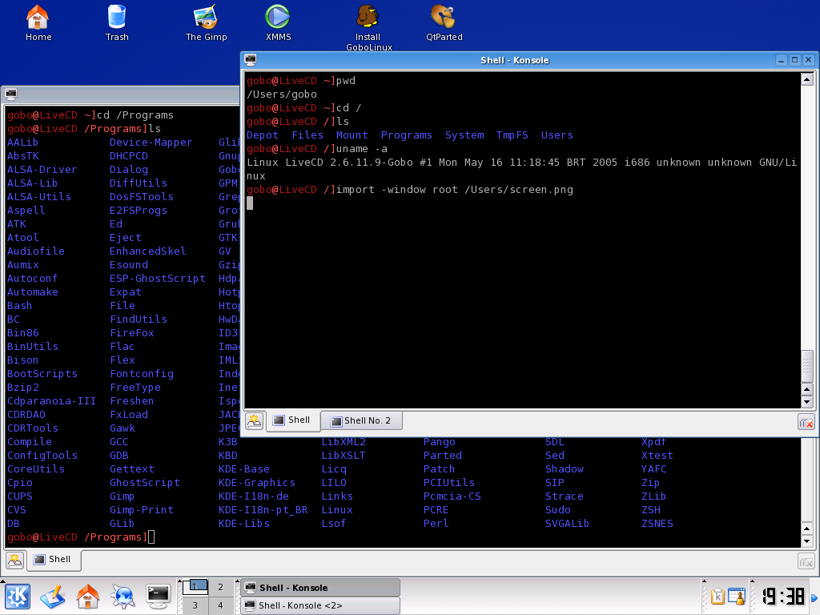820x615 pixels.
Task: Click the Depot directory in the ls output
Action: coord(263,135)
